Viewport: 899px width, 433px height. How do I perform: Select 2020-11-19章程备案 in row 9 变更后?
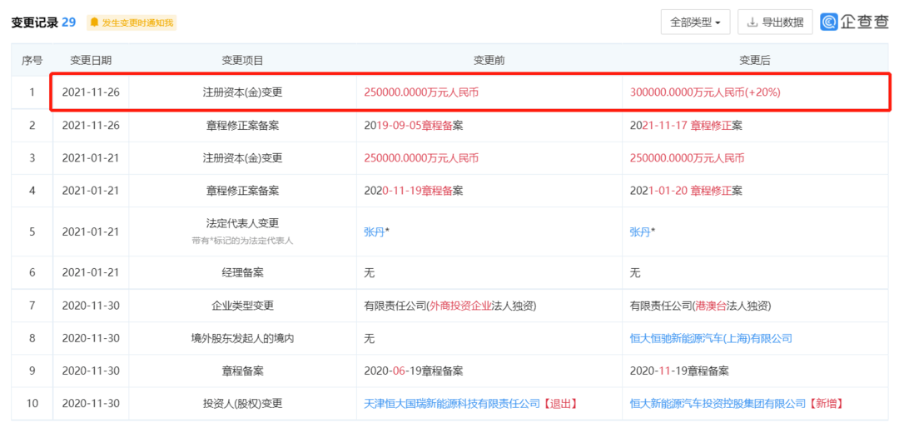pos(679,371)
